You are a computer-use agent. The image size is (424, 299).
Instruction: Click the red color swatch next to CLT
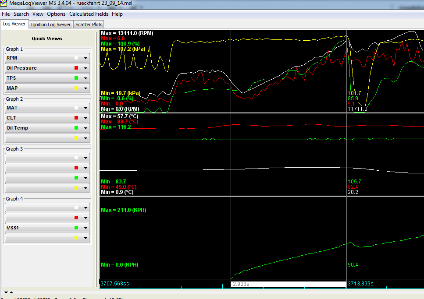76,118
